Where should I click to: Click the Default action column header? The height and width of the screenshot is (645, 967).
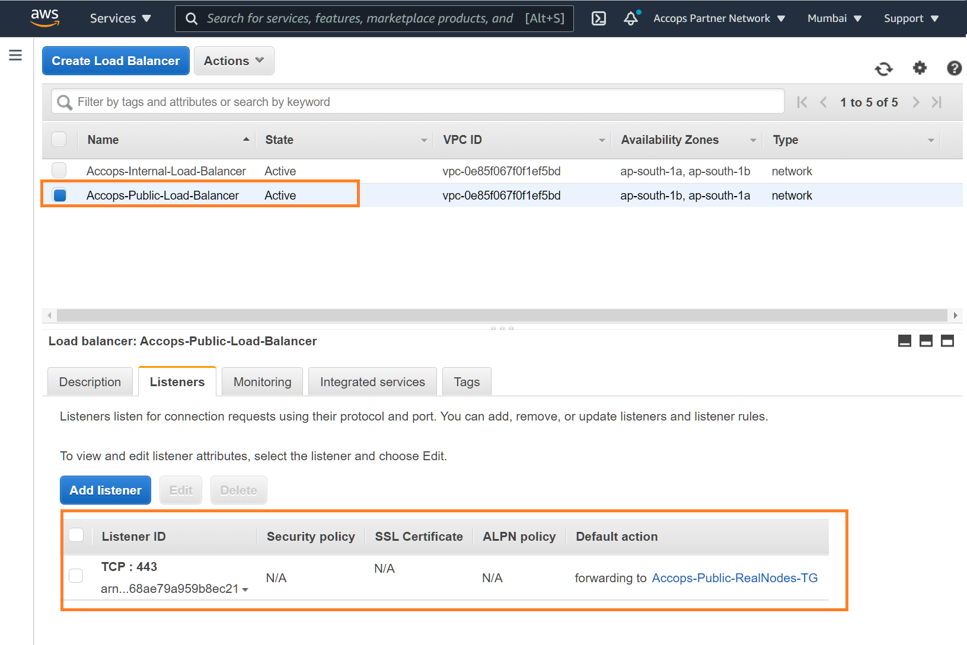coord(617,537)
